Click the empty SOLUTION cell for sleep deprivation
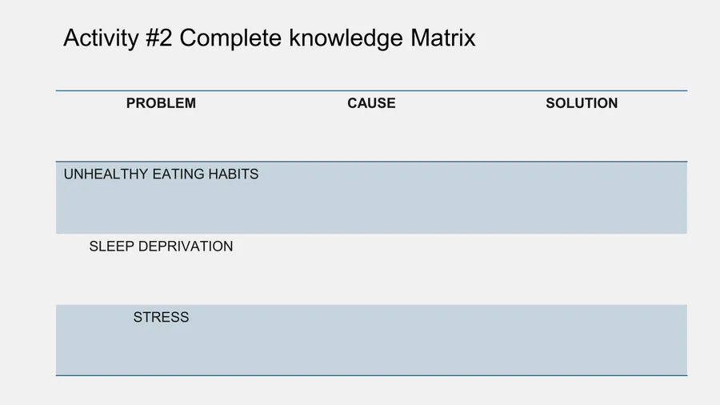 coord(582,269)
